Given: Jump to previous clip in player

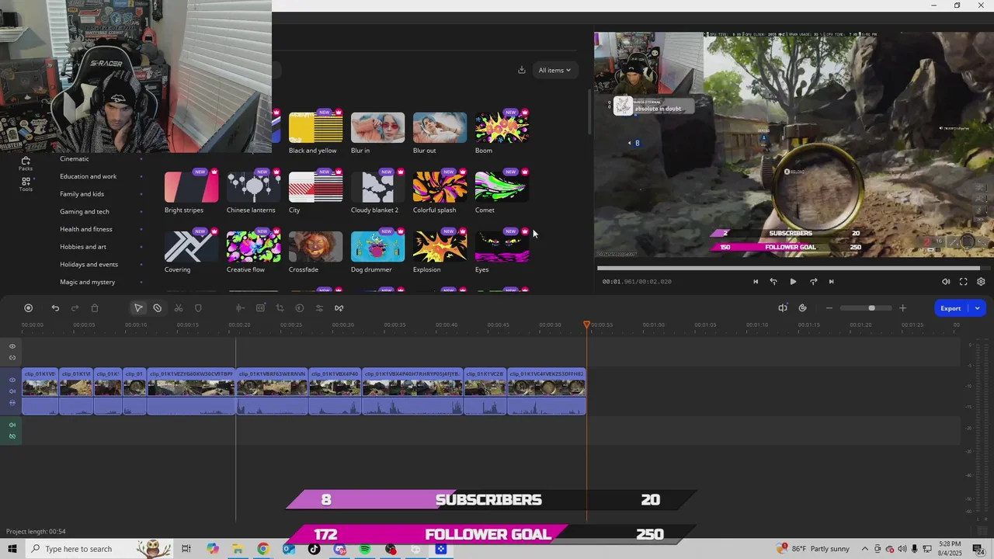Looking at the screenshot, I should click(756, 282).
